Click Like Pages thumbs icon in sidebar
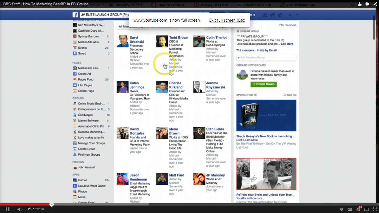The image size is (379, 213). point(75,85)
